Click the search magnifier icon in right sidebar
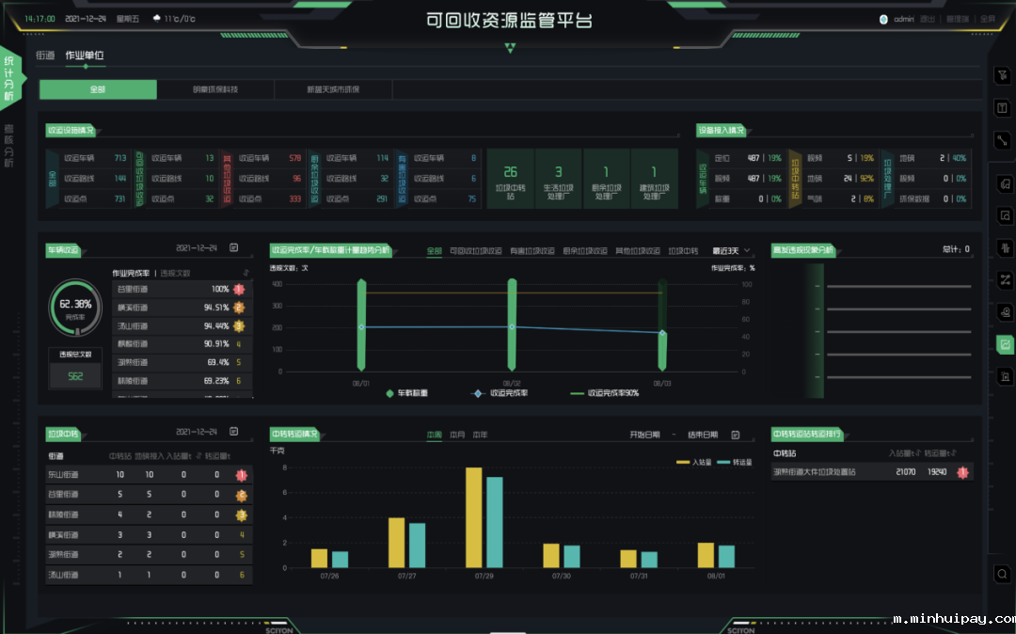This screenshot has width=1016, height=634. pyautogui.click(x=1004, y=573)
